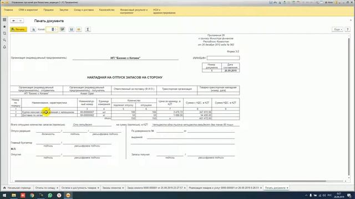Open Search magnifier in left sidebar
This screenshot has height=199, width=355.
4,40
